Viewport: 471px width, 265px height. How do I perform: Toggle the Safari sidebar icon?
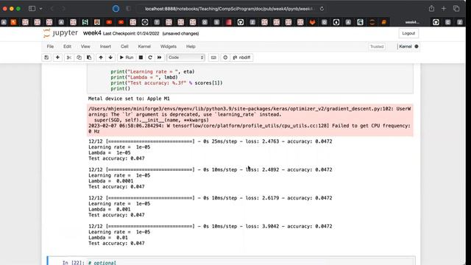pyautogui.click(x=32, y=9)
